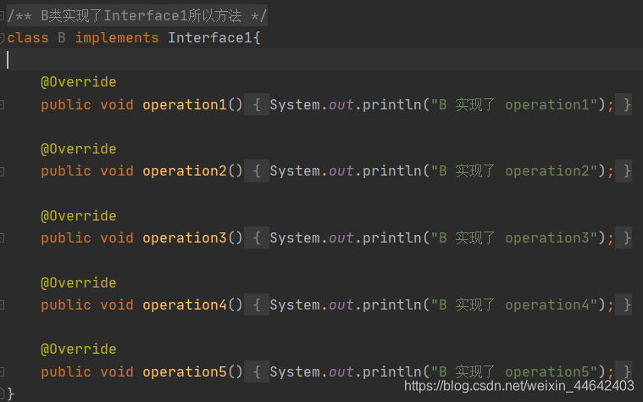Click the string "B 实现了 operation3"
The image size is (643, 402).
click(514, 238)
